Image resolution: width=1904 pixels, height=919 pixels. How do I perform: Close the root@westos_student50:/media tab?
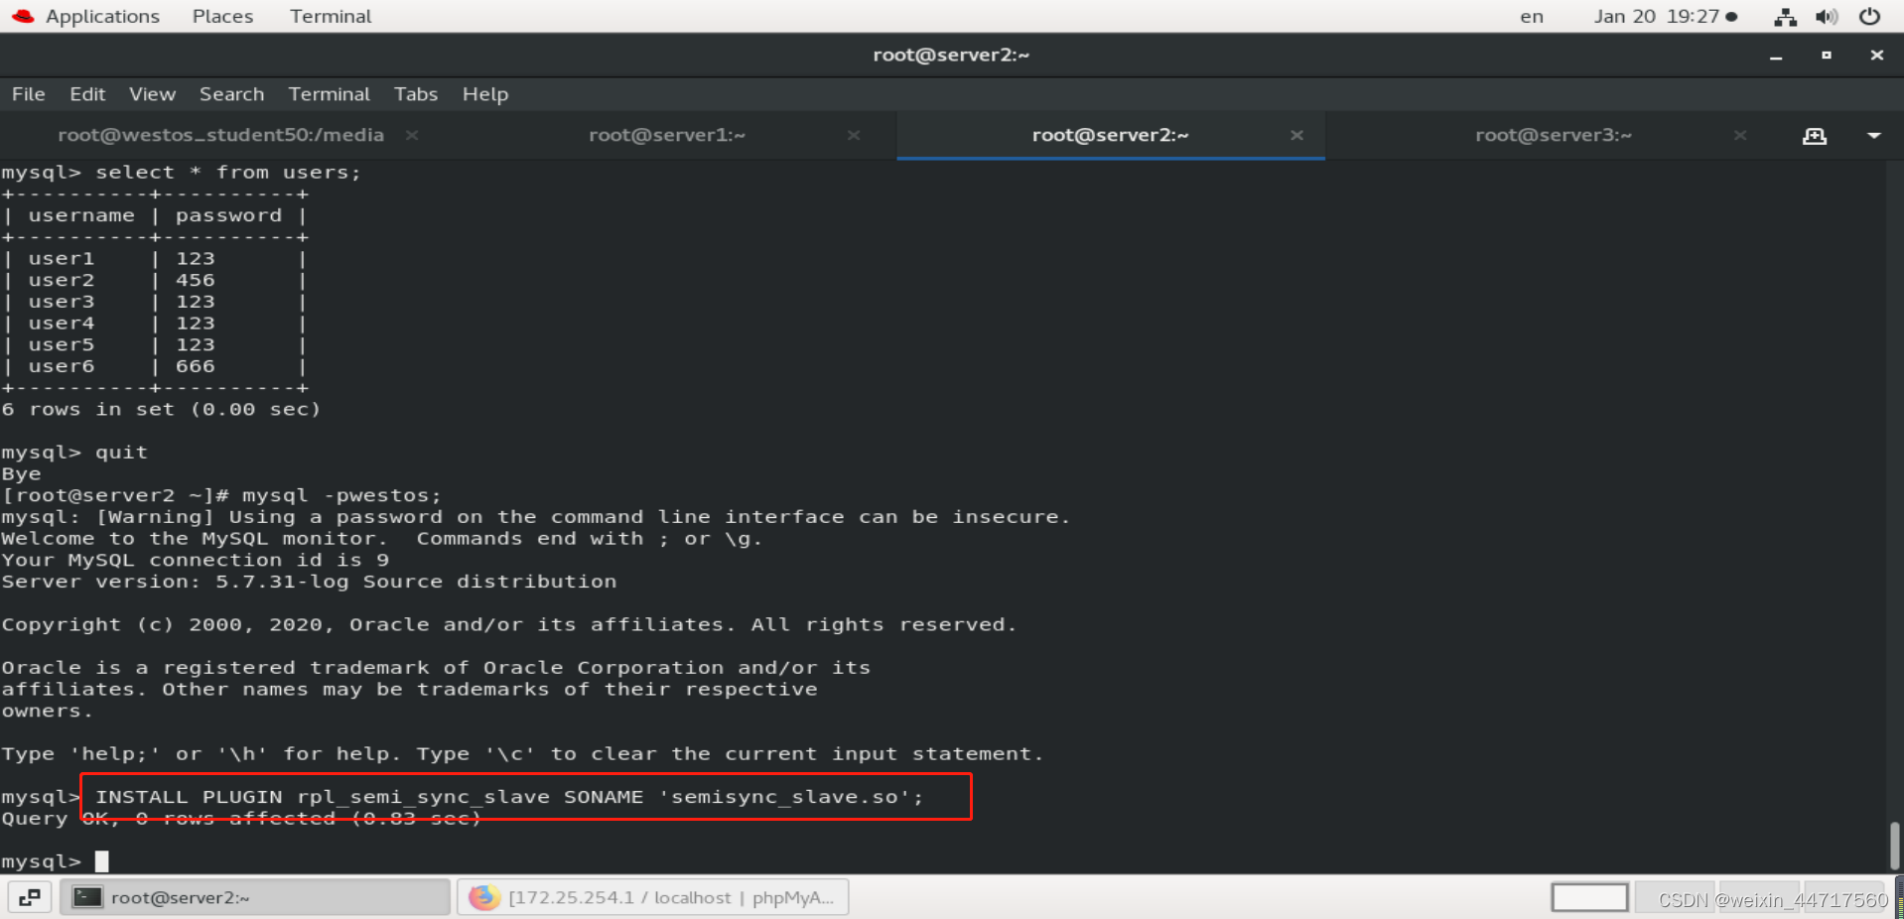coord(412,135)
